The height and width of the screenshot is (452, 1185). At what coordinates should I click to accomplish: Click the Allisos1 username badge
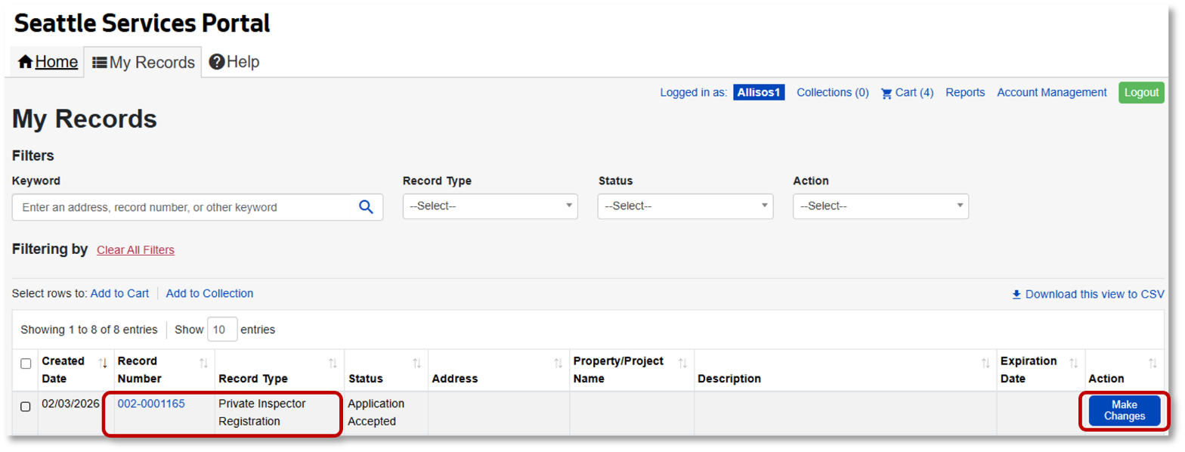(x=760, y=92)
